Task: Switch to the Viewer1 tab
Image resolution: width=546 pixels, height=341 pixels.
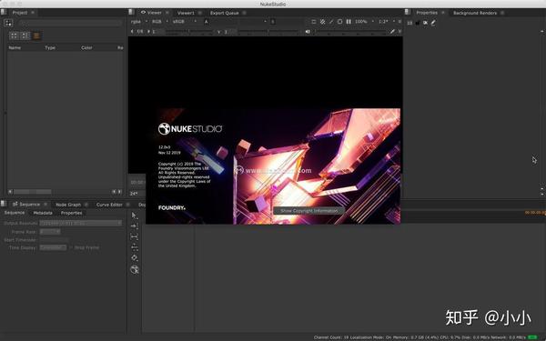Action: coord(186,13)
